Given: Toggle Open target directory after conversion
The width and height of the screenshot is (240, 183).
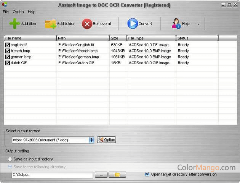Looking at the screenshot, I should point(147,174).
